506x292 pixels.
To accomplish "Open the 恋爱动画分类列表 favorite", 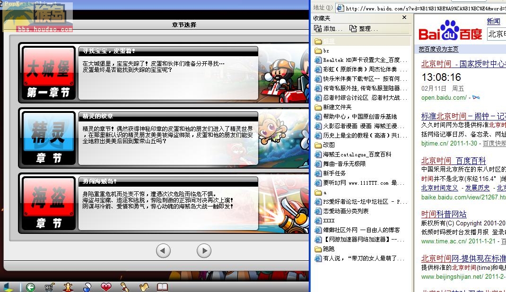I will (341, 211).
